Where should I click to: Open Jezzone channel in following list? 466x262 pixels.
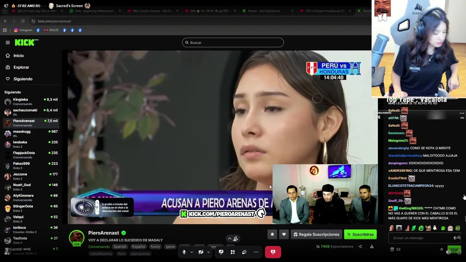[x=31, y=176]
